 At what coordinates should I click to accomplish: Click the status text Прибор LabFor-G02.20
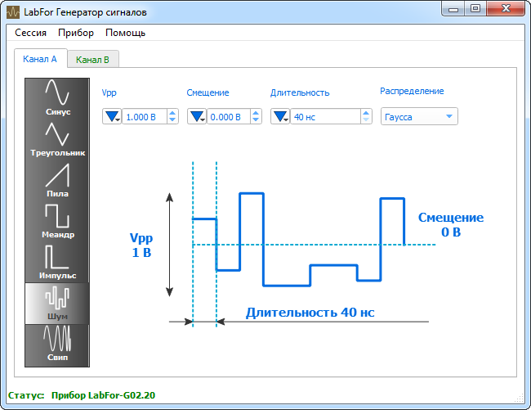pyautogui.click(x=103, y=395)
